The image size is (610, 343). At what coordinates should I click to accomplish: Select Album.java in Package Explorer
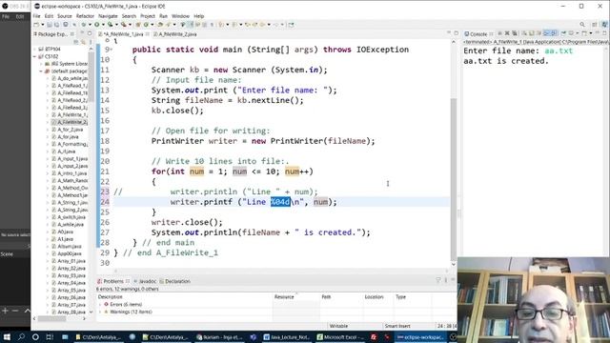pyautogui.click(x=69, y=246)
